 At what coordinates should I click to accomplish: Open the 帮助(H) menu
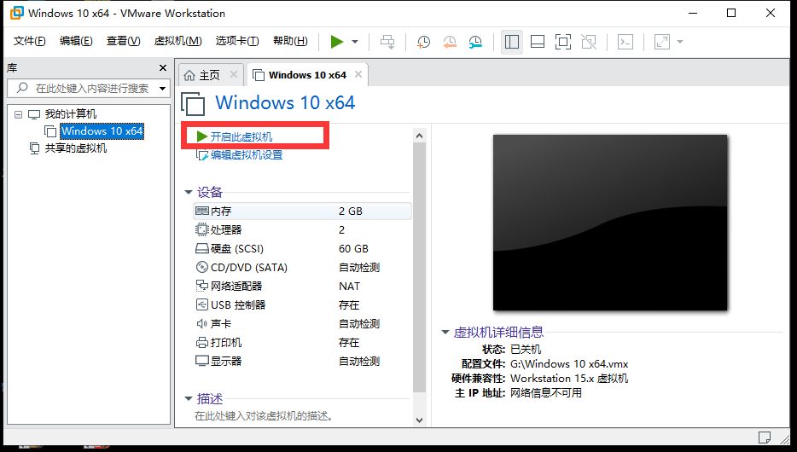[290, 41]
